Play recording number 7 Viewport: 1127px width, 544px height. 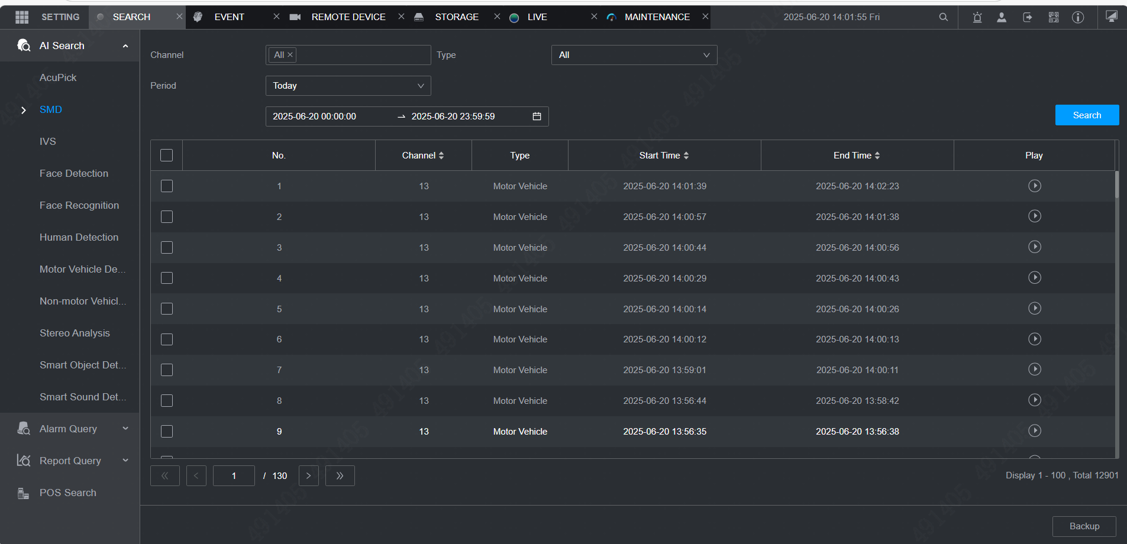click(1034, 370)
